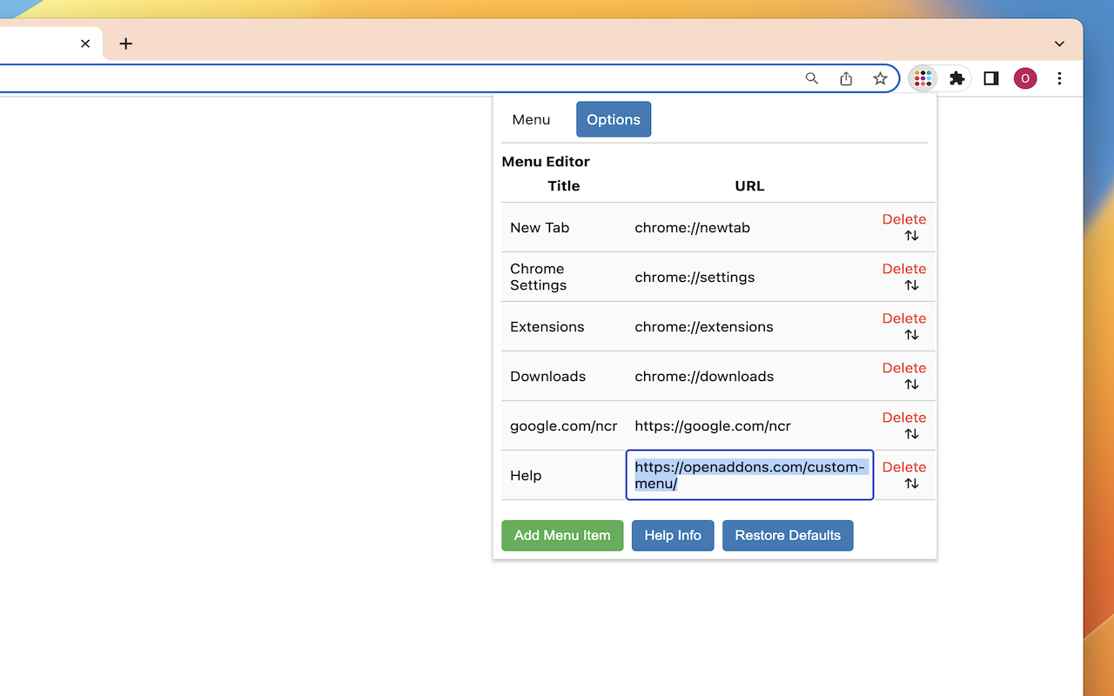The width and height of the screenshot is (1114, 696).
Task: Open the Extensions puzzle piece menu
Action: coord(956,78)
